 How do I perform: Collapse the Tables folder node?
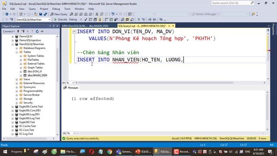coord(17,52)
